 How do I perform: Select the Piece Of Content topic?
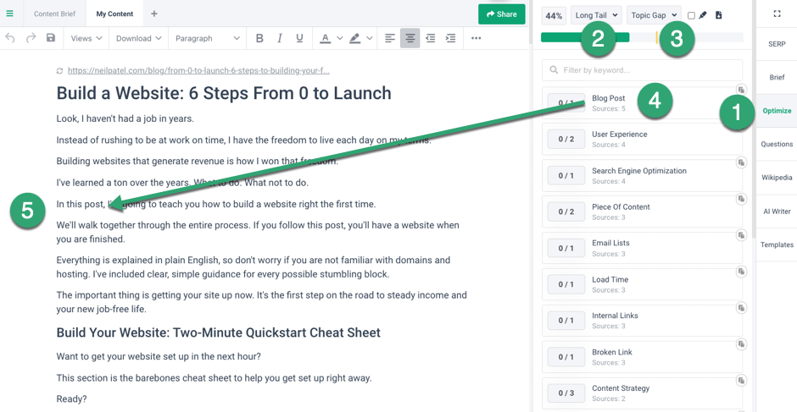coord(642,211)
